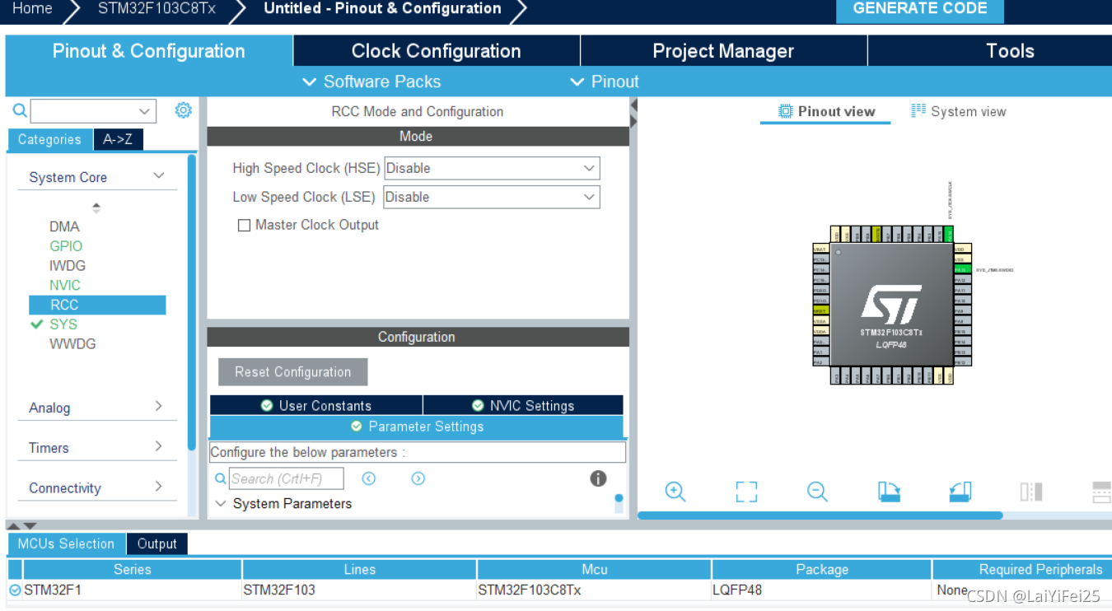This screenshot has height=611, width=1112.
Task: Click the panel collapse arrows above MCUs Selection
Action: tap(22, 525)
